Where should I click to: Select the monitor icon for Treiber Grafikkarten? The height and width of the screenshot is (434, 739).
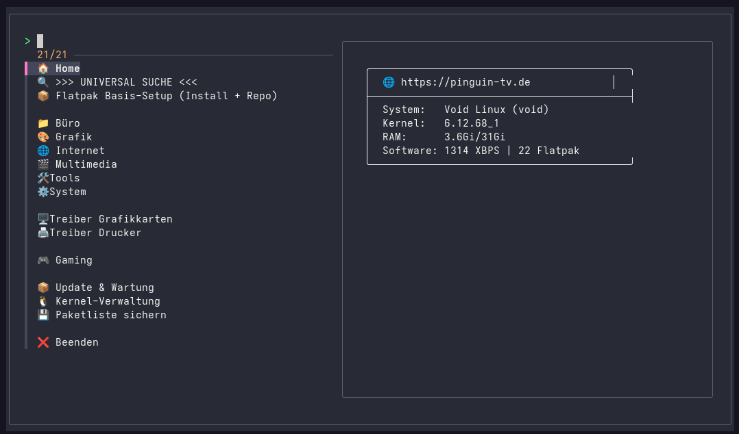coord(43,218)
